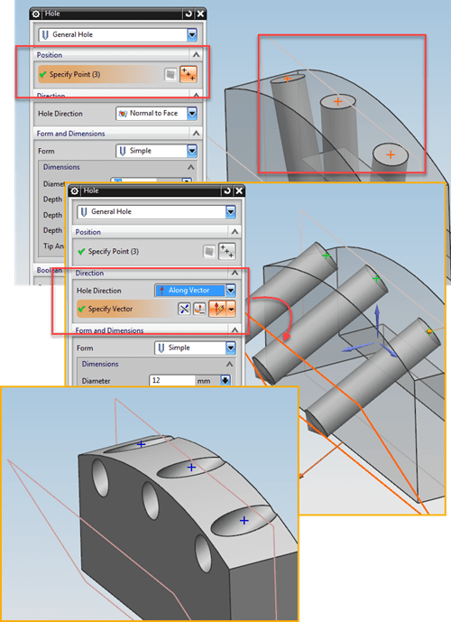
Task: Collapse Position section in back Hole dialog
Action: coord(196,55)
